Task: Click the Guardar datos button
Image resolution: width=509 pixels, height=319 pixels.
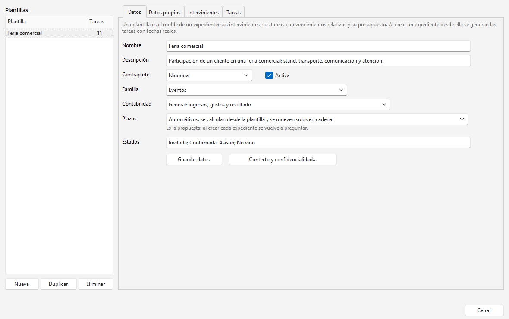Action: tap(194, 159)
